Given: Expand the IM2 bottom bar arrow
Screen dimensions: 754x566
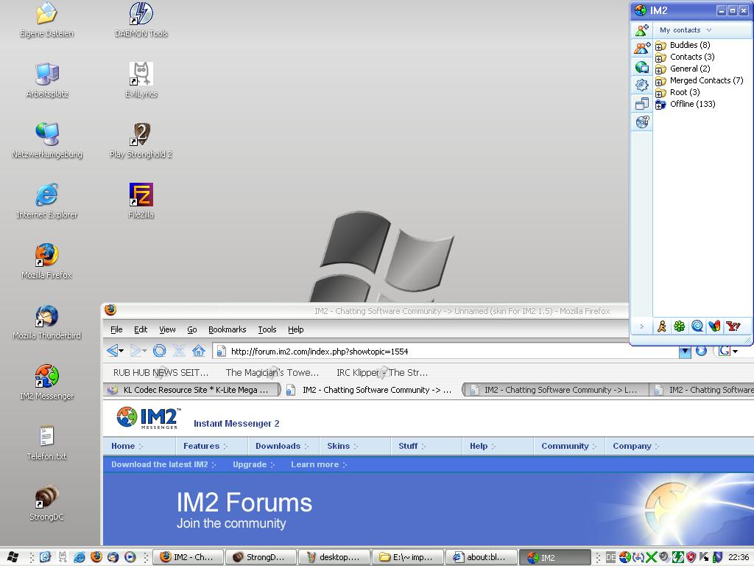Looking at the screenshot, I should (x=641, y=326).
